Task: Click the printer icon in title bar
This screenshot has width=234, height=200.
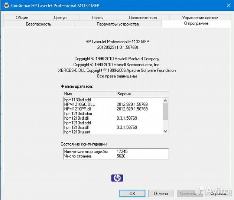Action: point(6,6)
